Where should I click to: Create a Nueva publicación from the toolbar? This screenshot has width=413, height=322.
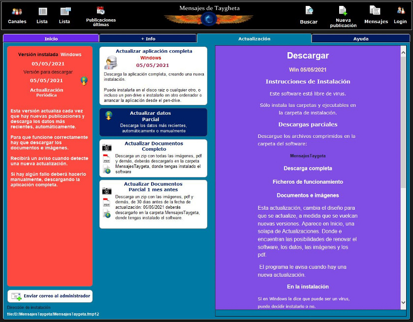click(343, 11)
